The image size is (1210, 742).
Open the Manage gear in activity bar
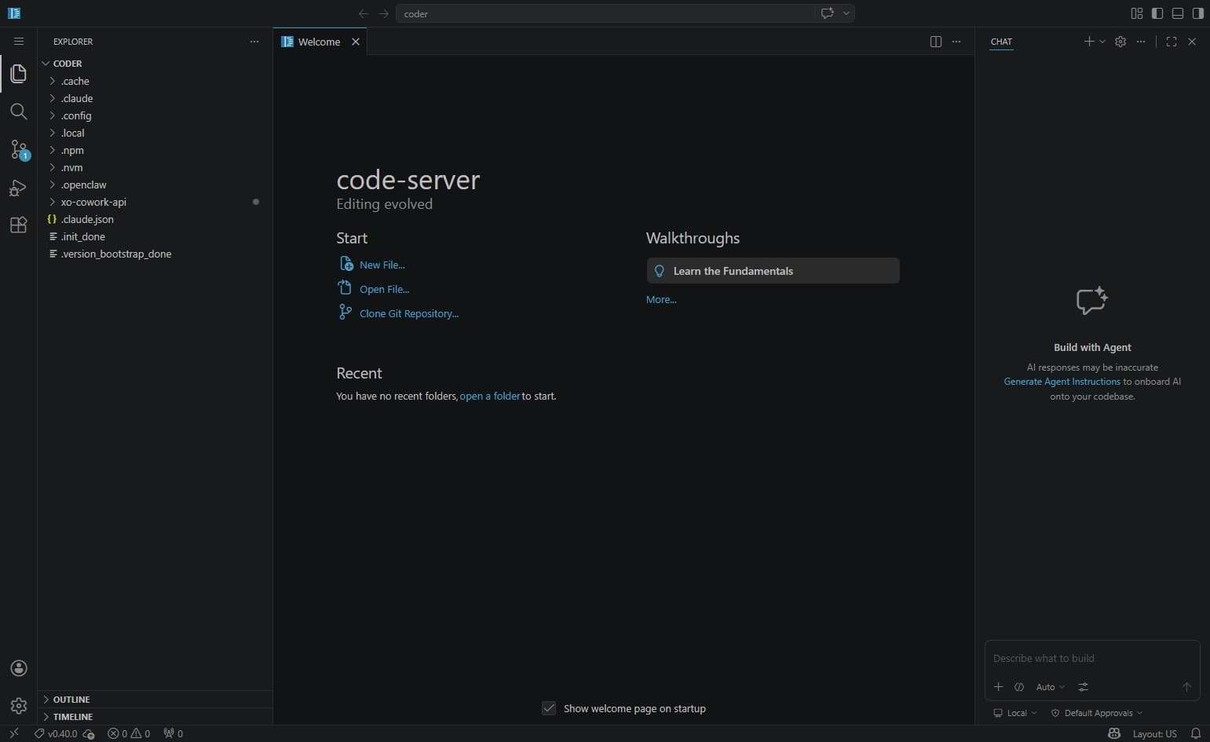click(x=19, y=706)
